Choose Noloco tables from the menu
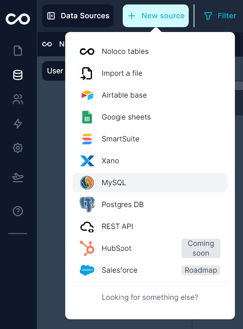This screenshot has height=329, width=243. tap(125, 51)
